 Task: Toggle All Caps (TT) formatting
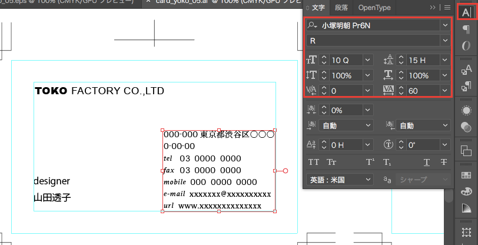pos(314,163)
